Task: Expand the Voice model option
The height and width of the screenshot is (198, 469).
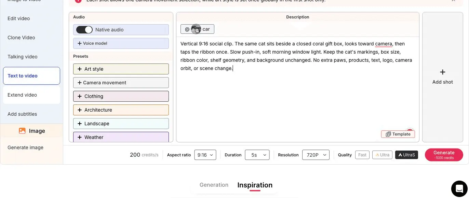Action: point(121,43)
